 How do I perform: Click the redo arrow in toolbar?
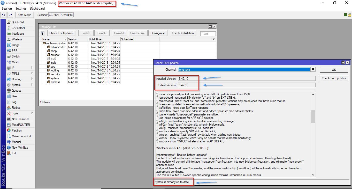tap(10, 15)
